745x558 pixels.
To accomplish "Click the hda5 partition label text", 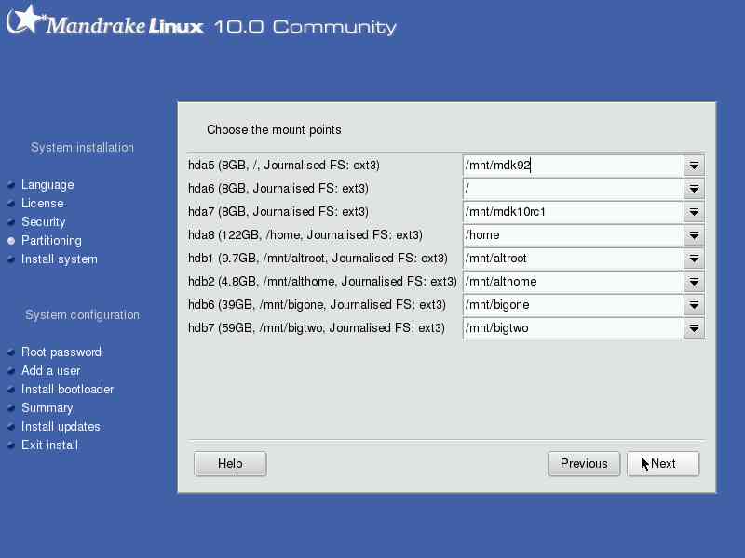I will coord(284,166).
